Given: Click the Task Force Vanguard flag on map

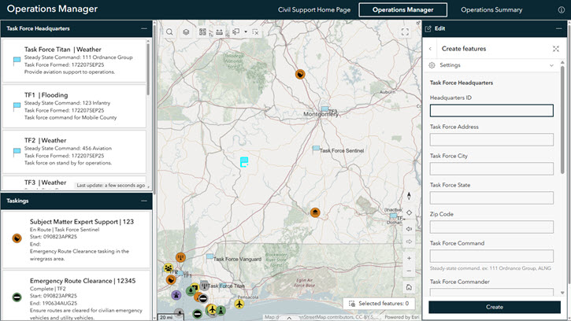Looking at the screenshot, I should click(x=209, y=257).
